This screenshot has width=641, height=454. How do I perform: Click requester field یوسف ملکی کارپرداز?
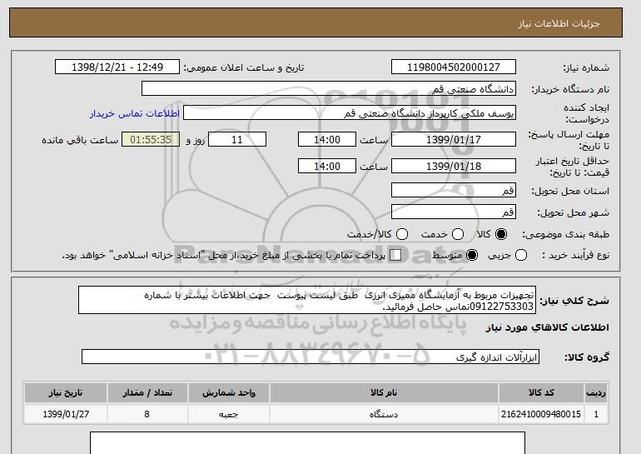coord(350,113)
